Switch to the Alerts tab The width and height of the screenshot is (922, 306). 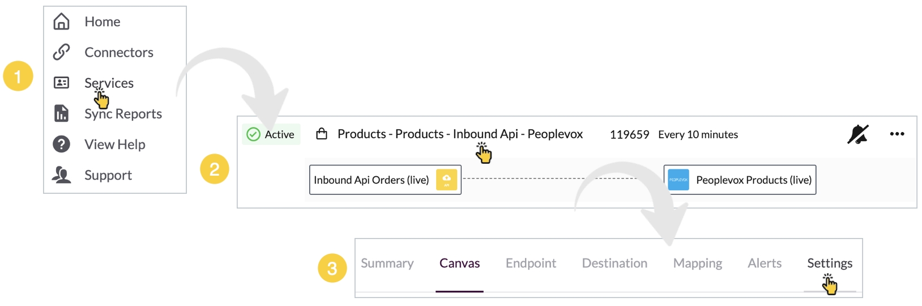pyautogui.click(x=764, y=263)
